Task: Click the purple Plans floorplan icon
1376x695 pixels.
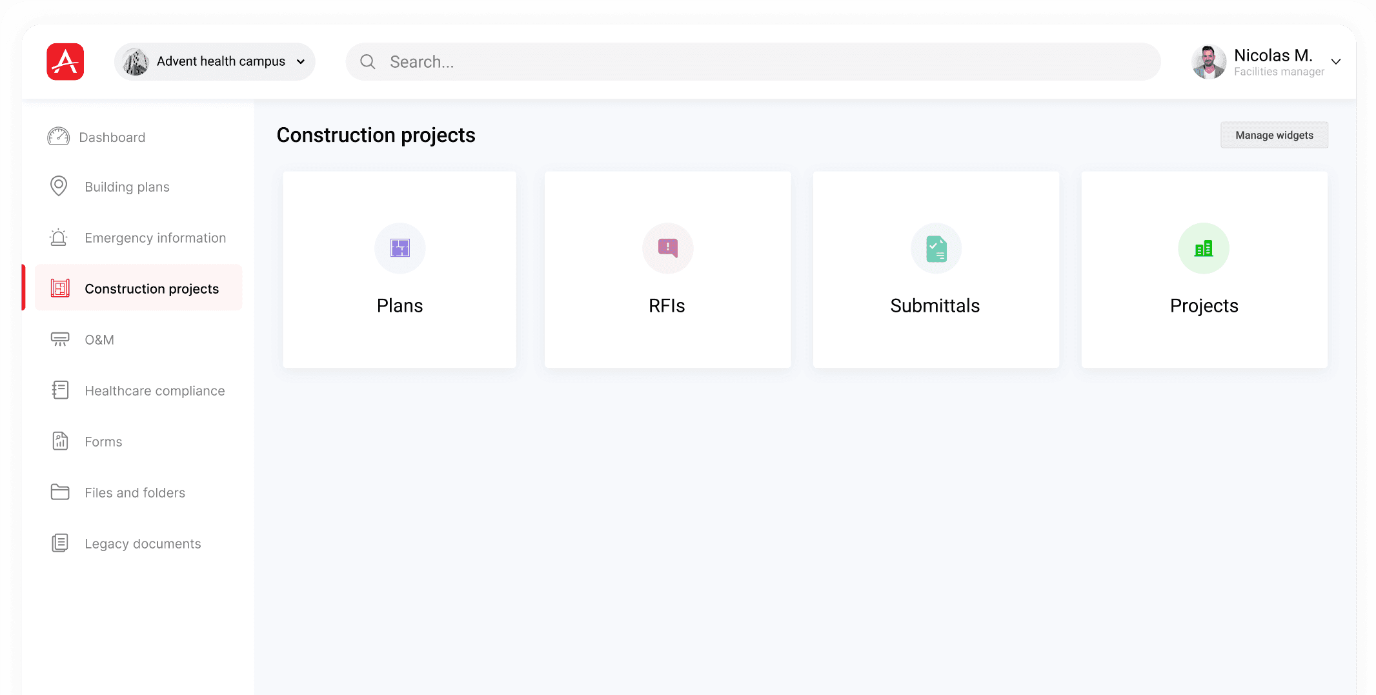Action: [x=400, y=248]
